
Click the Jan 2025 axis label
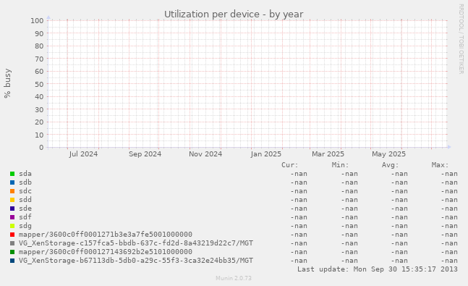coord(266,154)
